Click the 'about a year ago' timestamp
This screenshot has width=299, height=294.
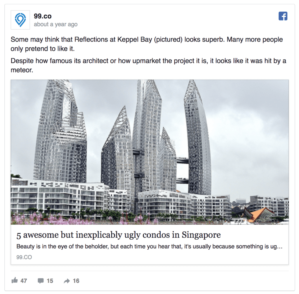pyautogui.click(x=56, y=25)
